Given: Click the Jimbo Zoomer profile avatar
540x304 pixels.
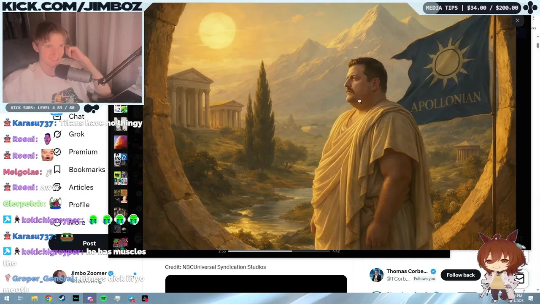Looking at the screenshot, I should pos(59,277).
